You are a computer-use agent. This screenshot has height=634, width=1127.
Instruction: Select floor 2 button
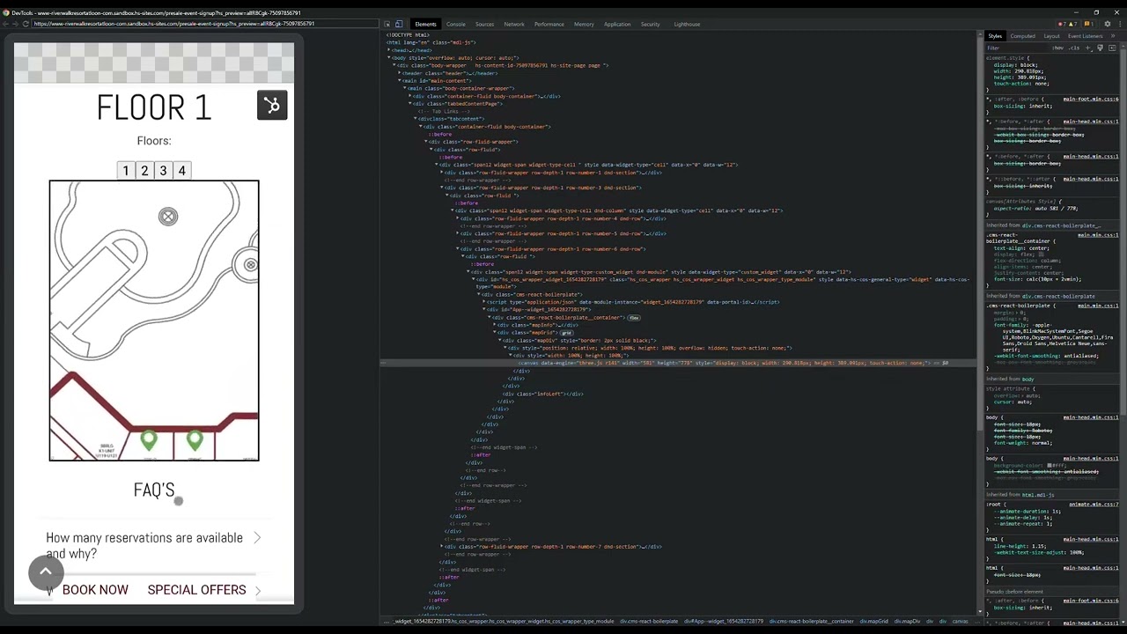(144, 171)
